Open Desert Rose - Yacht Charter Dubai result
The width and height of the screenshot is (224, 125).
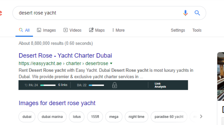click(65, 55)
